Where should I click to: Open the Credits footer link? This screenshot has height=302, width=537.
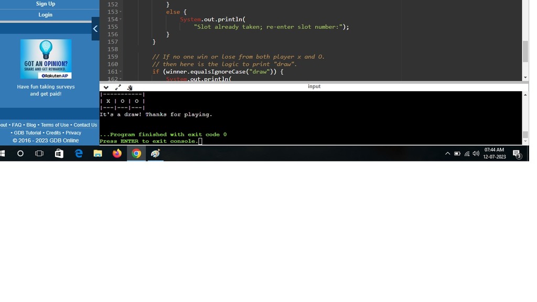(53, 133)
